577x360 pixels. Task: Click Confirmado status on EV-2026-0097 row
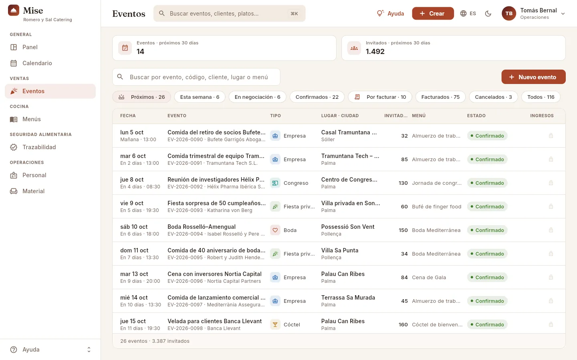pos(487,301)
